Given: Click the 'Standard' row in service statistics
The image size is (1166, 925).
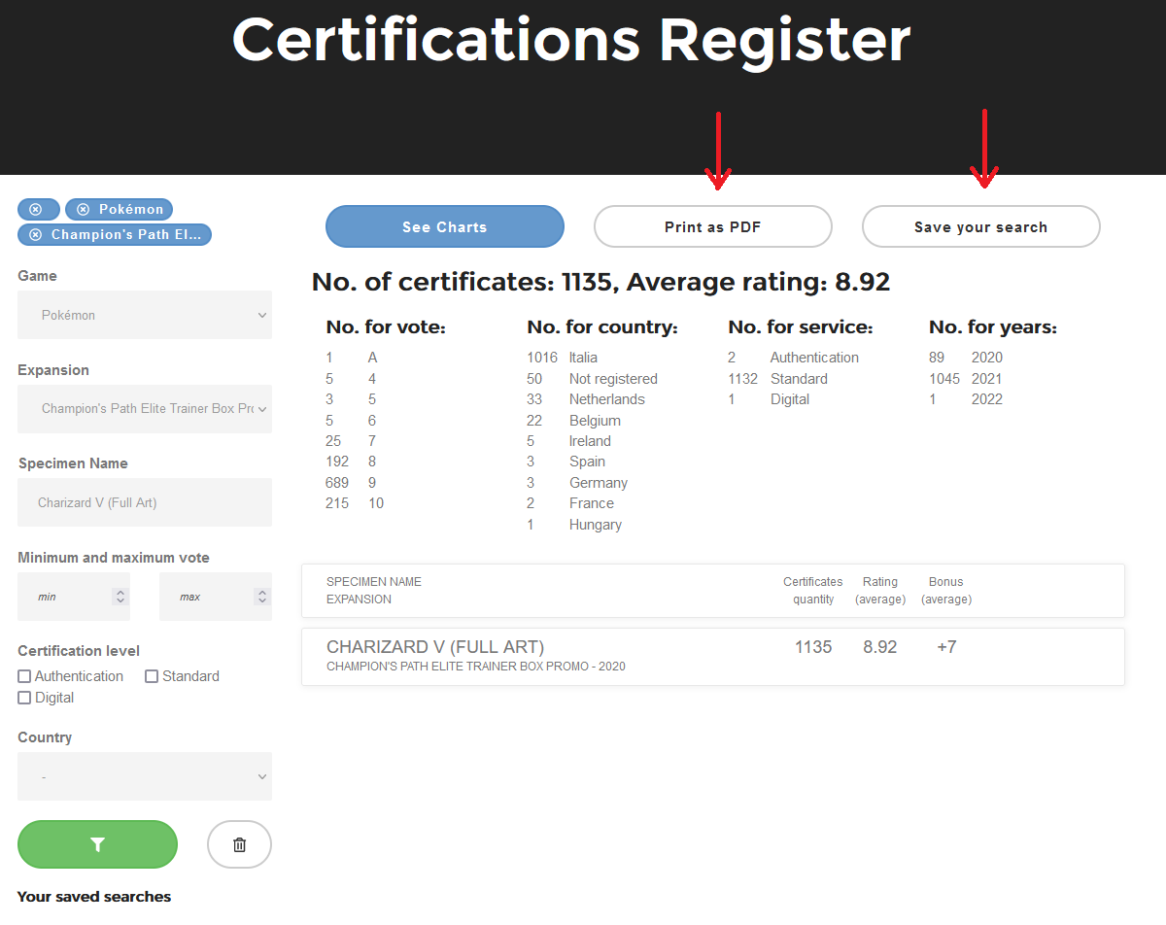Looking at the screenshot, I should (x=778, y=379).
